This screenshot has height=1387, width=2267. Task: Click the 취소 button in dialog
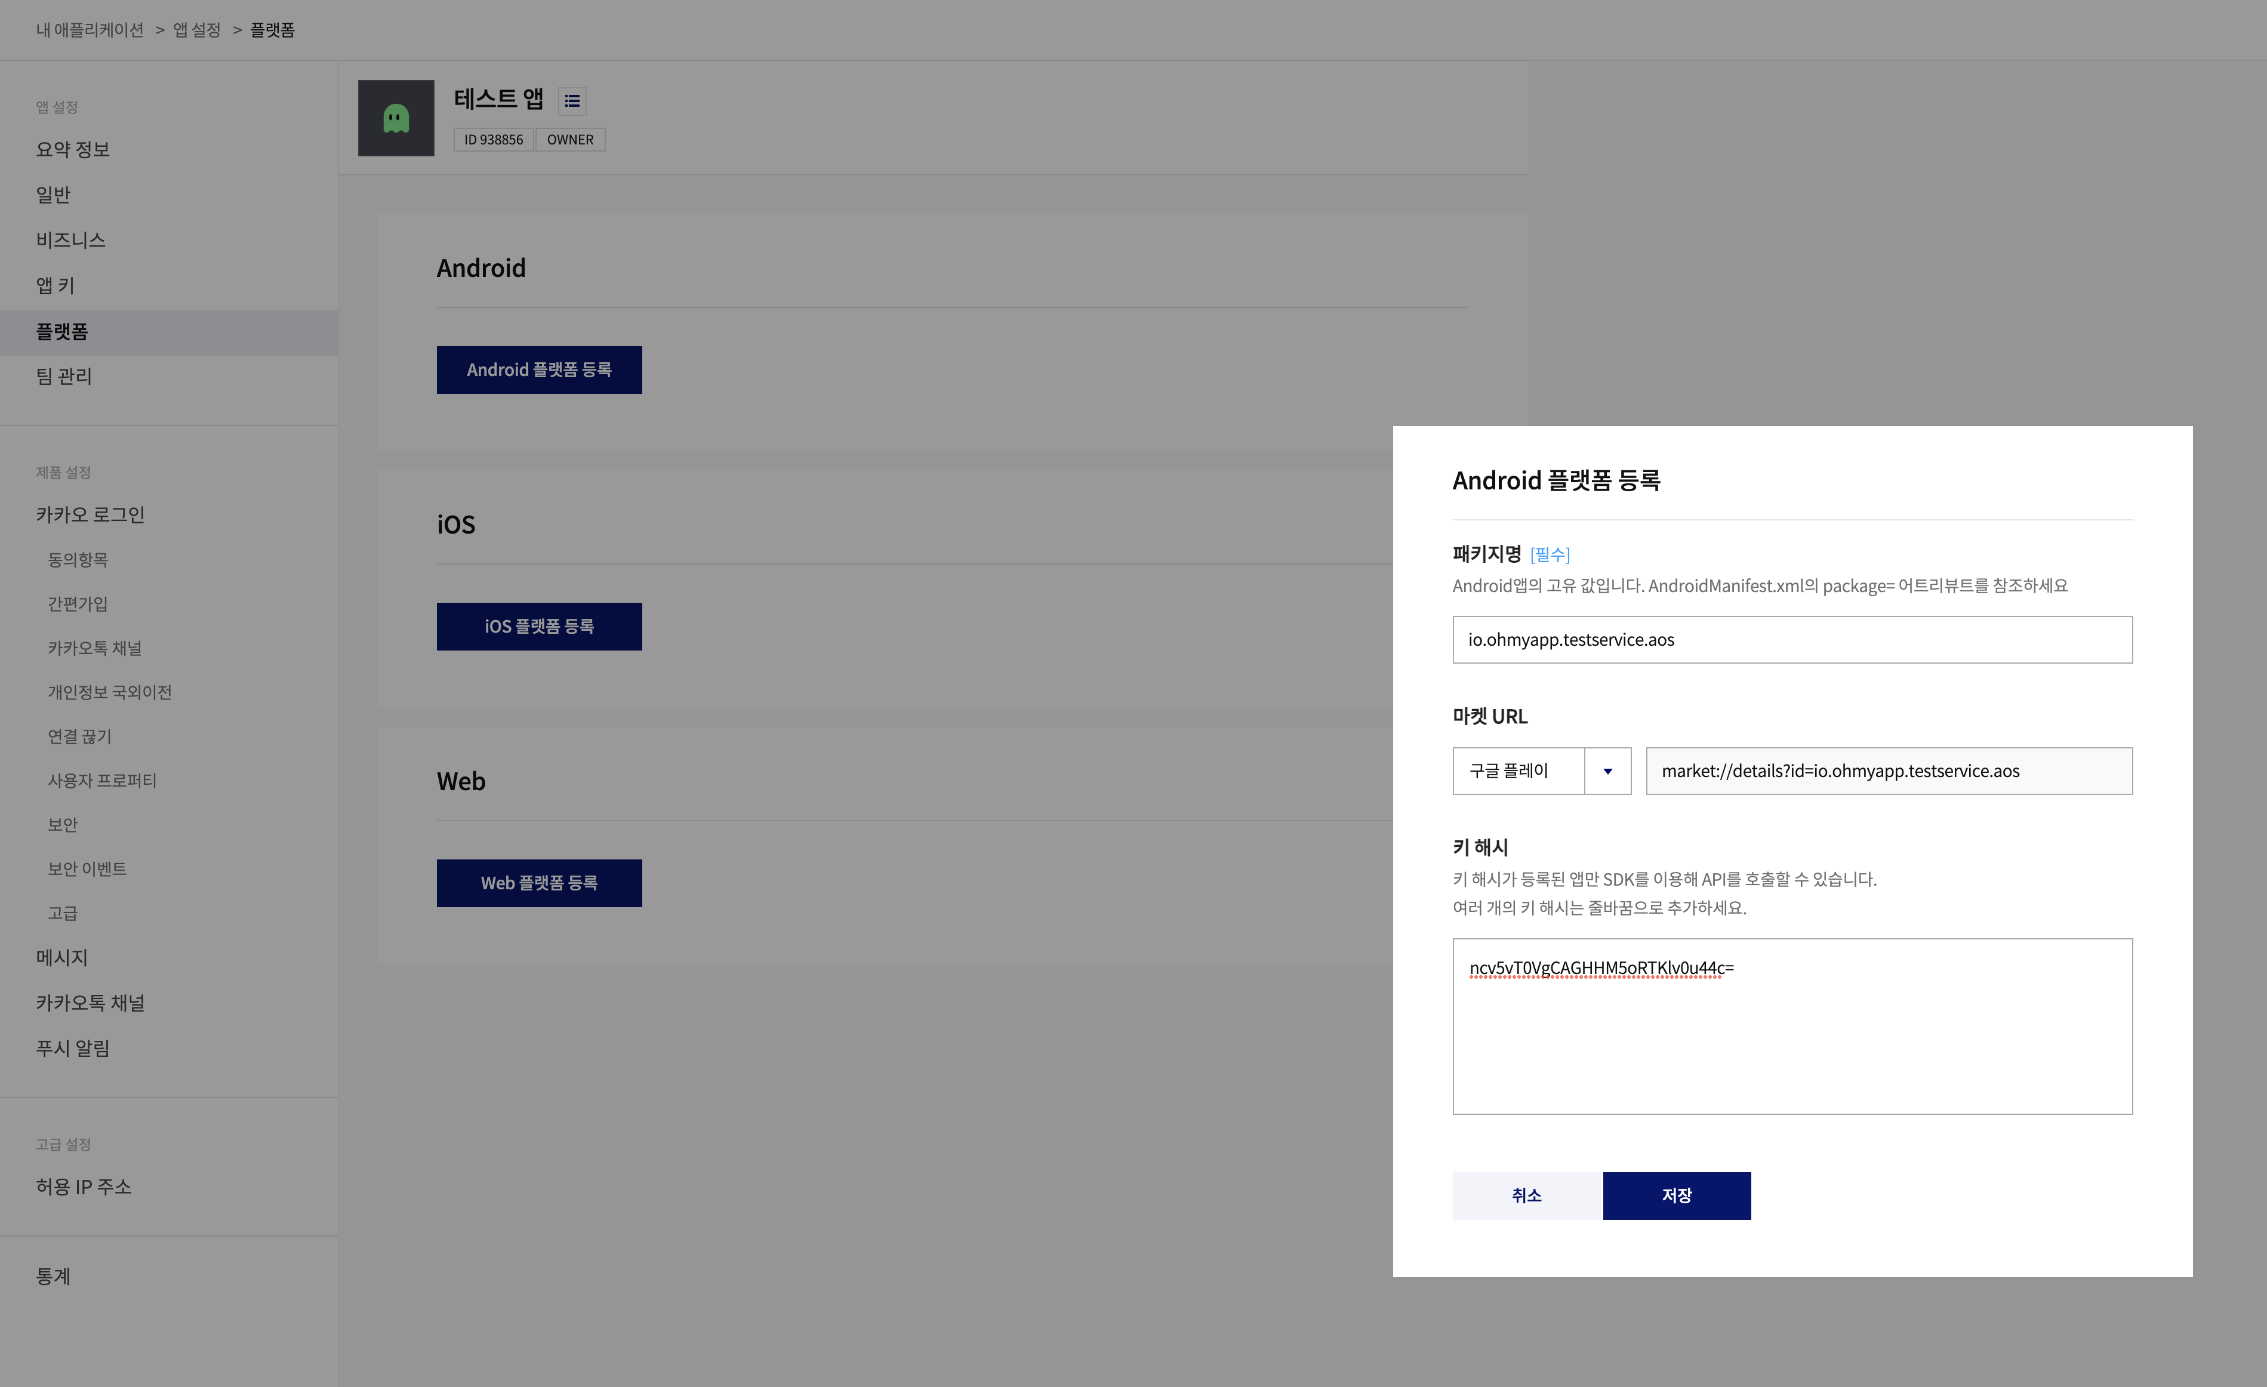(x=1526, y=1195)
